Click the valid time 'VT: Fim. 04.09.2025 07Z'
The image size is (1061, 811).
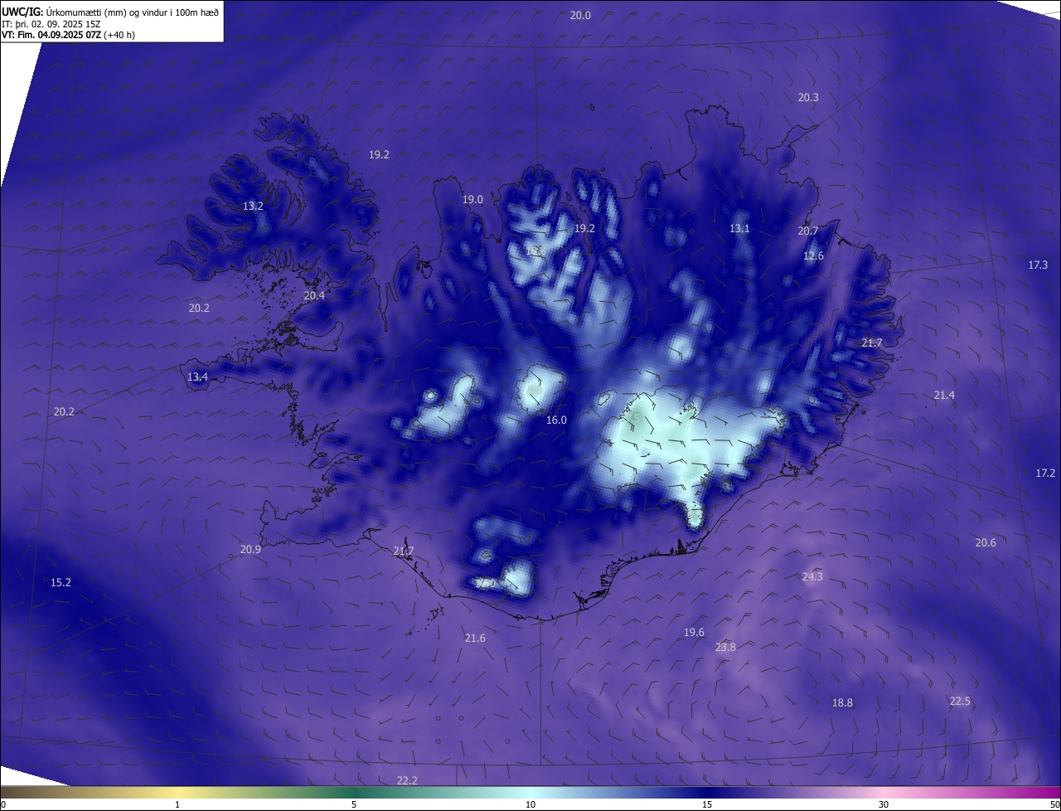(51, 35)
